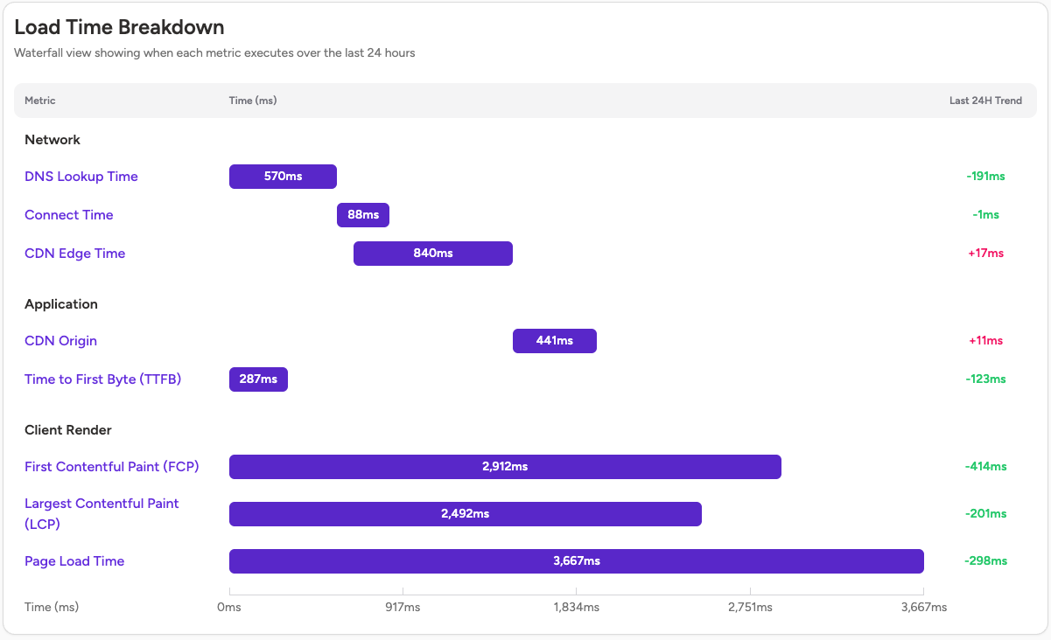Viewport: 1051px width, 640px height.
Task: Select the CDN Origin metric link
Action: click(x=61, y=341)
